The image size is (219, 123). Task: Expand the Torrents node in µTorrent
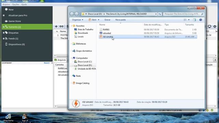coord(4,27)
